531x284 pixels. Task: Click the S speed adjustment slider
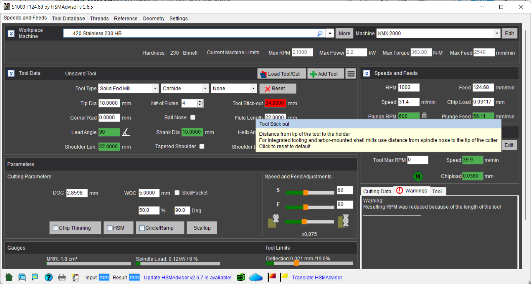click(x=306, y=193)
